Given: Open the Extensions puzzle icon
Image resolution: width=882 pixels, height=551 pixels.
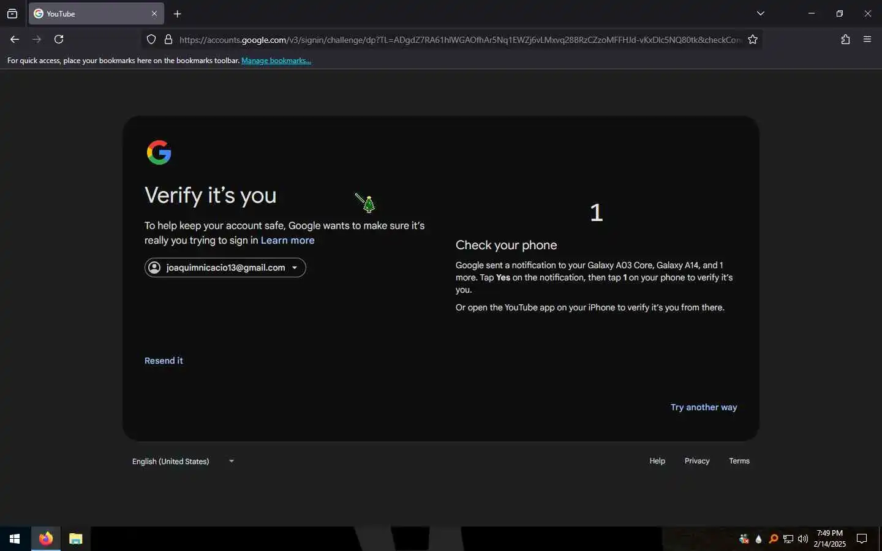Looking at the screenshot, I should tap(845, 39).
